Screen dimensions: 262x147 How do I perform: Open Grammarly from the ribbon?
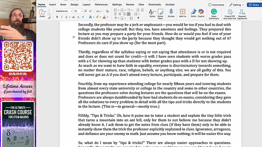point(214,14)
